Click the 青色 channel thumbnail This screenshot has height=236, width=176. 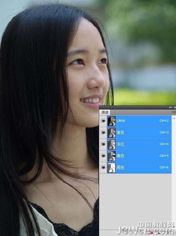pos(111,132)
